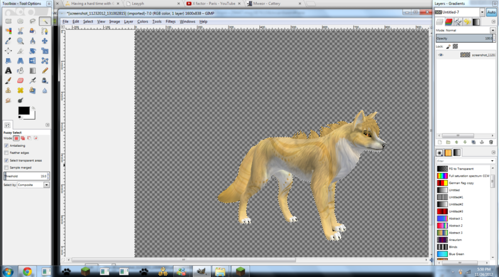Image resolution: width=499 pixels, height=277 pixels.
Task: Open the Select menu
Action: coord(88,22)
